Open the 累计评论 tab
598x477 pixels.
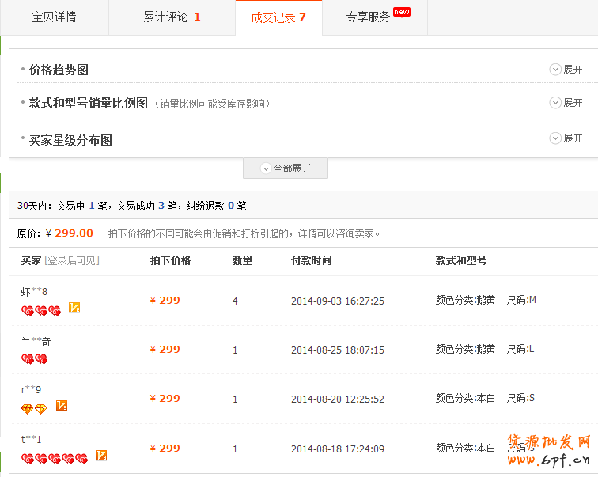click(172, 17)
